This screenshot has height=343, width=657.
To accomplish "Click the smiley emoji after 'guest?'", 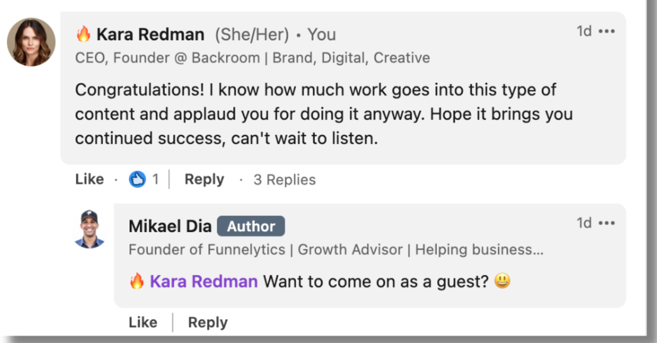I will point(502,281).
